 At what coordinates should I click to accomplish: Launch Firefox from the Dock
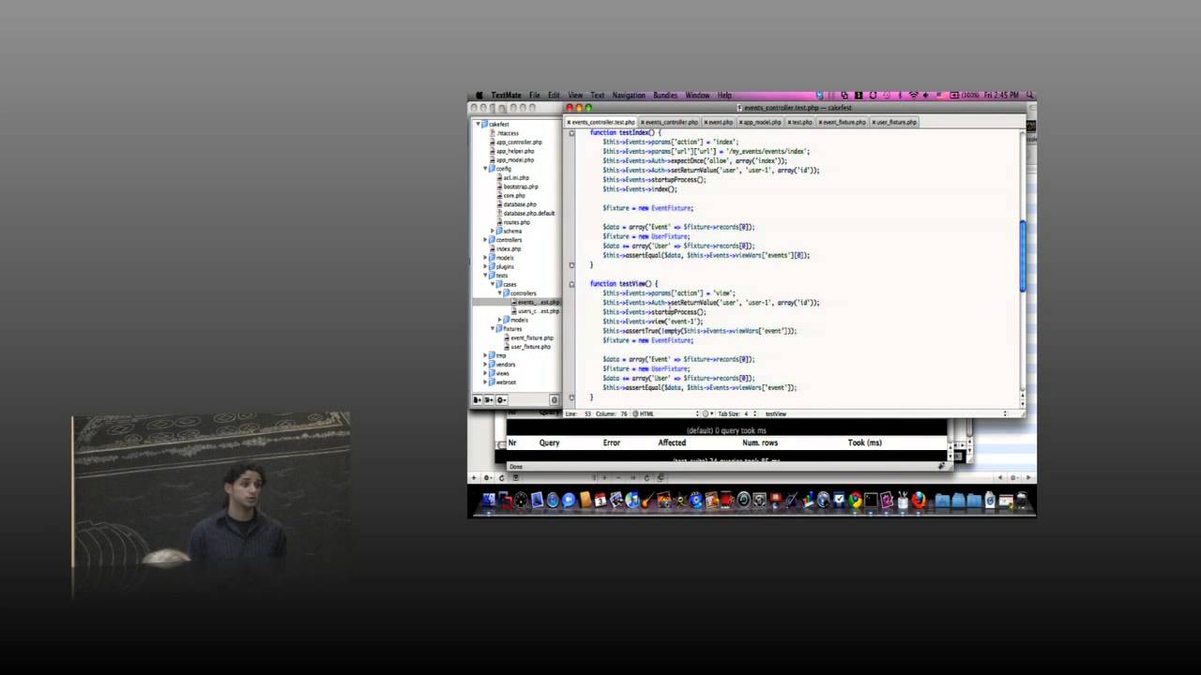[919, 501]
